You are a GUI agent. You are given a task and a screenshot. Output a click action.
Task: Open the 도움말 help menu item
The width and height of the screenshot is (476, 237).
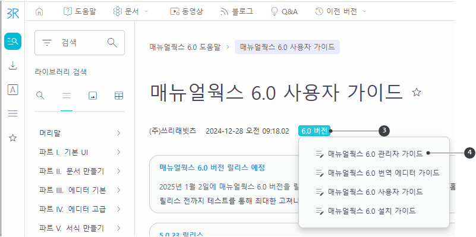coord(80,11)
